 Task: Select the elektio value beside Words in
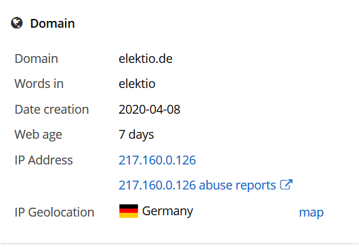coord(137,83)
